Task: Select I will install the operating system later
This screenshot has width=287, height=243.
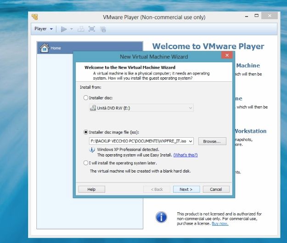Action: pyautogui.click(x=86, y=163)
